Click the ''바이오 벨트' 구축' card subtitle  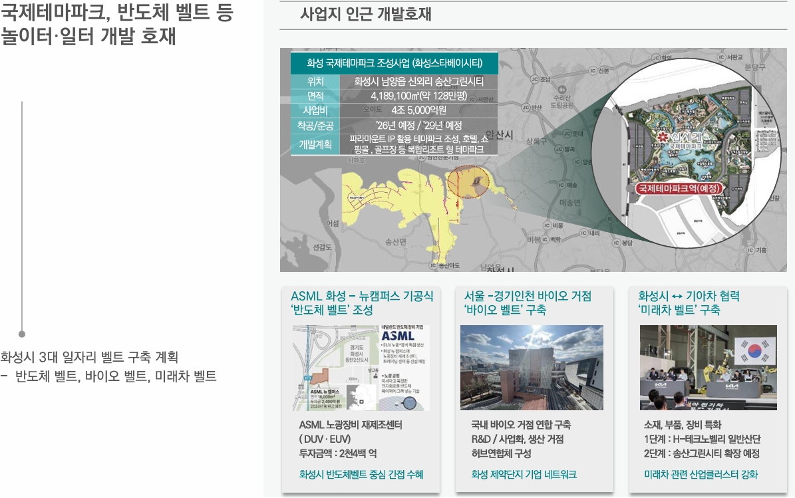click(505, 310)
